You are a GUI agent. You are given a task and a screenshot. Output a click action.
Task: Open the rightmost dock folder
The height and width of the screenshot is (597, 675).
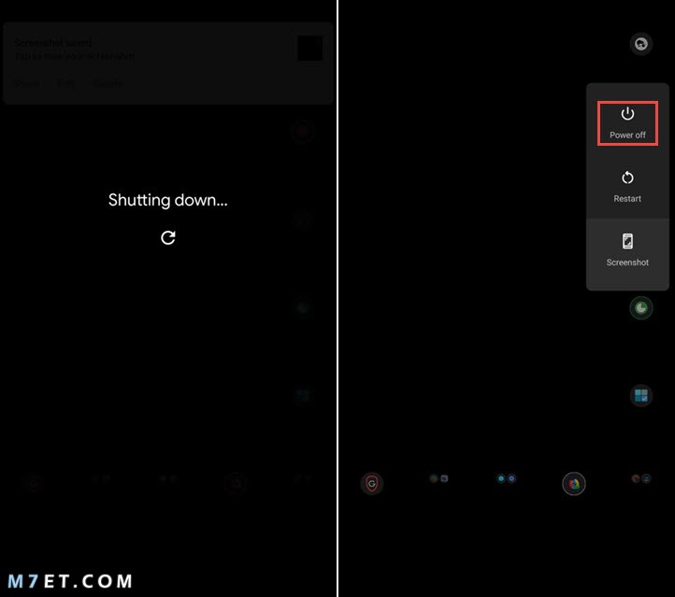point(641,478)
